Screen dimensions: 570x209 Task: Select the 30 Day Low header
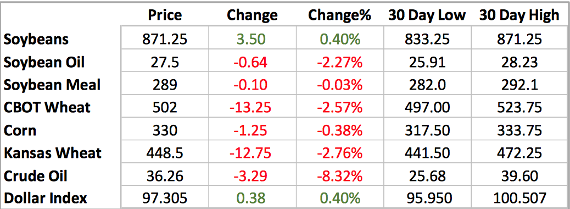click(x=427, y=15)
